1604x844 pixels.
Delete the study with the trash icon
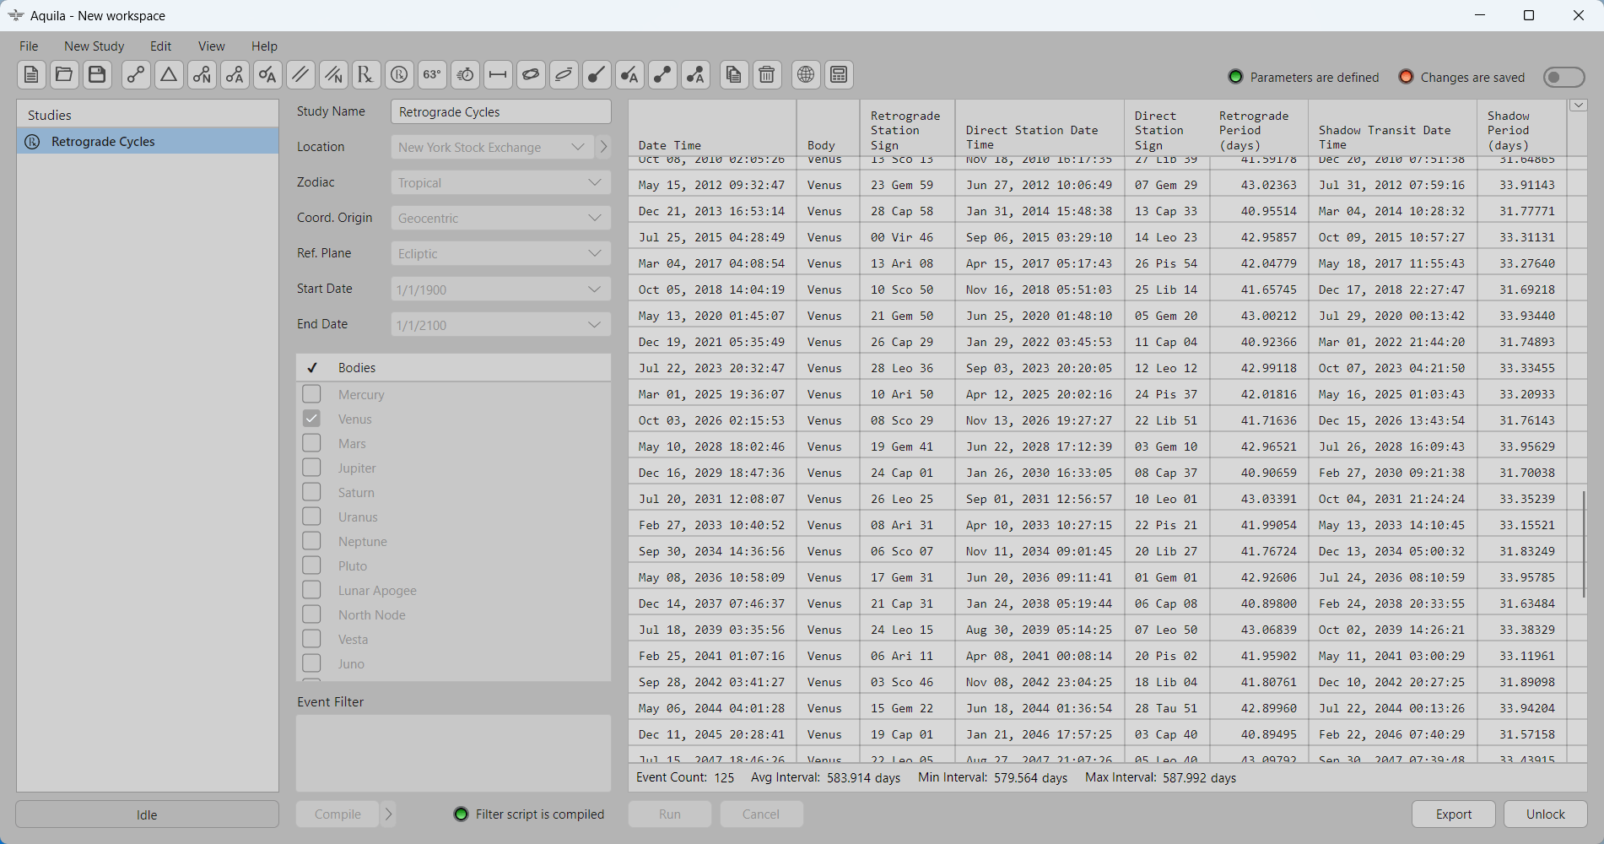767,75
